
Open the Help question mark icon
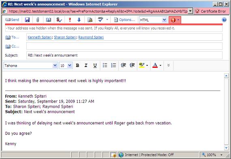[224, 20]
